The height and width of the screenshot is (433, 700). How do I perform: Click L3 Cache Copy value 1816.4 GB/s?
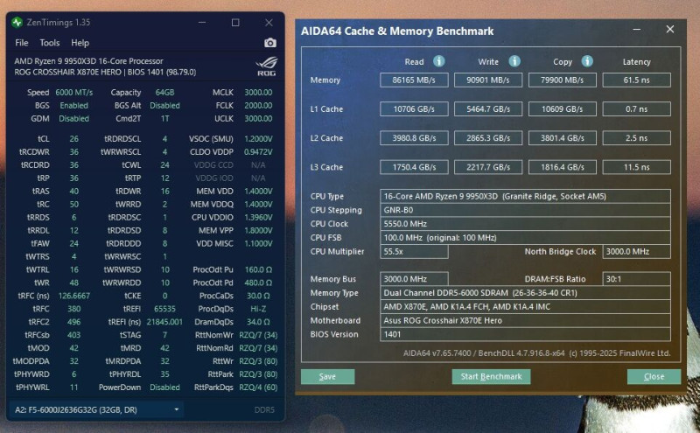click(x=563, y=167)
